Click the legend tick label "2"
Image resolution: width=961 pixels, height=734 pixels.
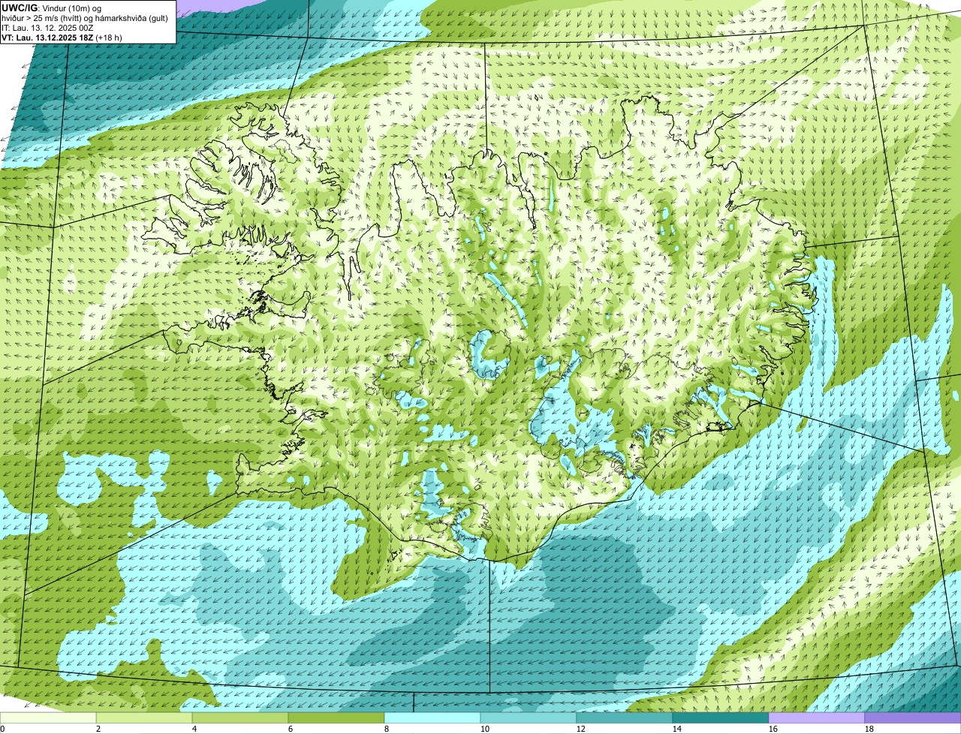98,729
